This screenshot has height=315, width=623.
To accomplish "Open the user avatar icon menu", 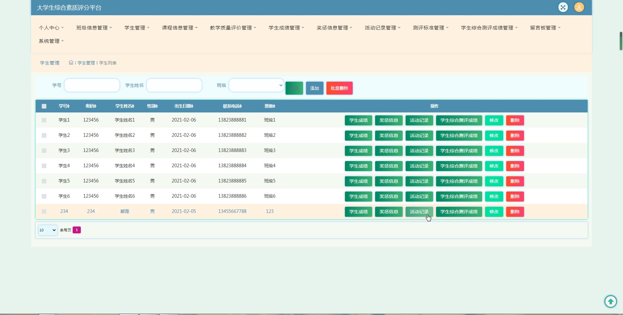I will pyautogui.click(x=579, y=7).
